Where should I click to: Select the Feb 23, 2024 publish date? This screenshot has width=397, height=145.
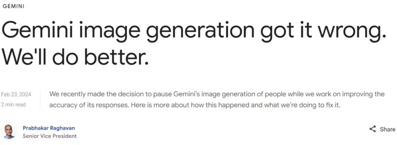[x=16, y=94]
